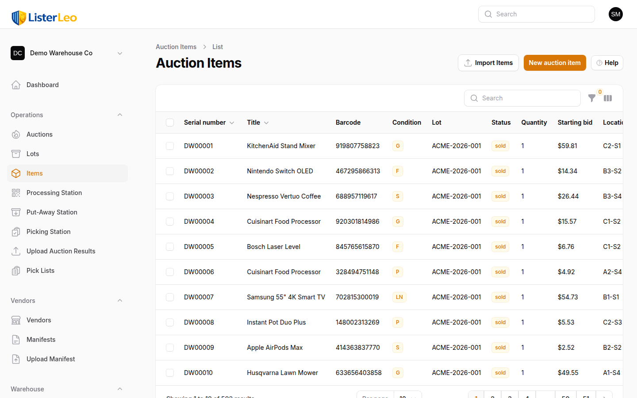Viewport: 637px width, 398px height.
Task: Tick the checkbox for DW00005
Action: [x=170, y=247]
